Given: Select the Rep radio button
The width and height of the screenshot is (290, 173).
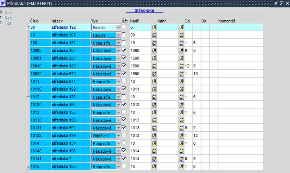Looking at the screenshot, I should pos(2,18).
